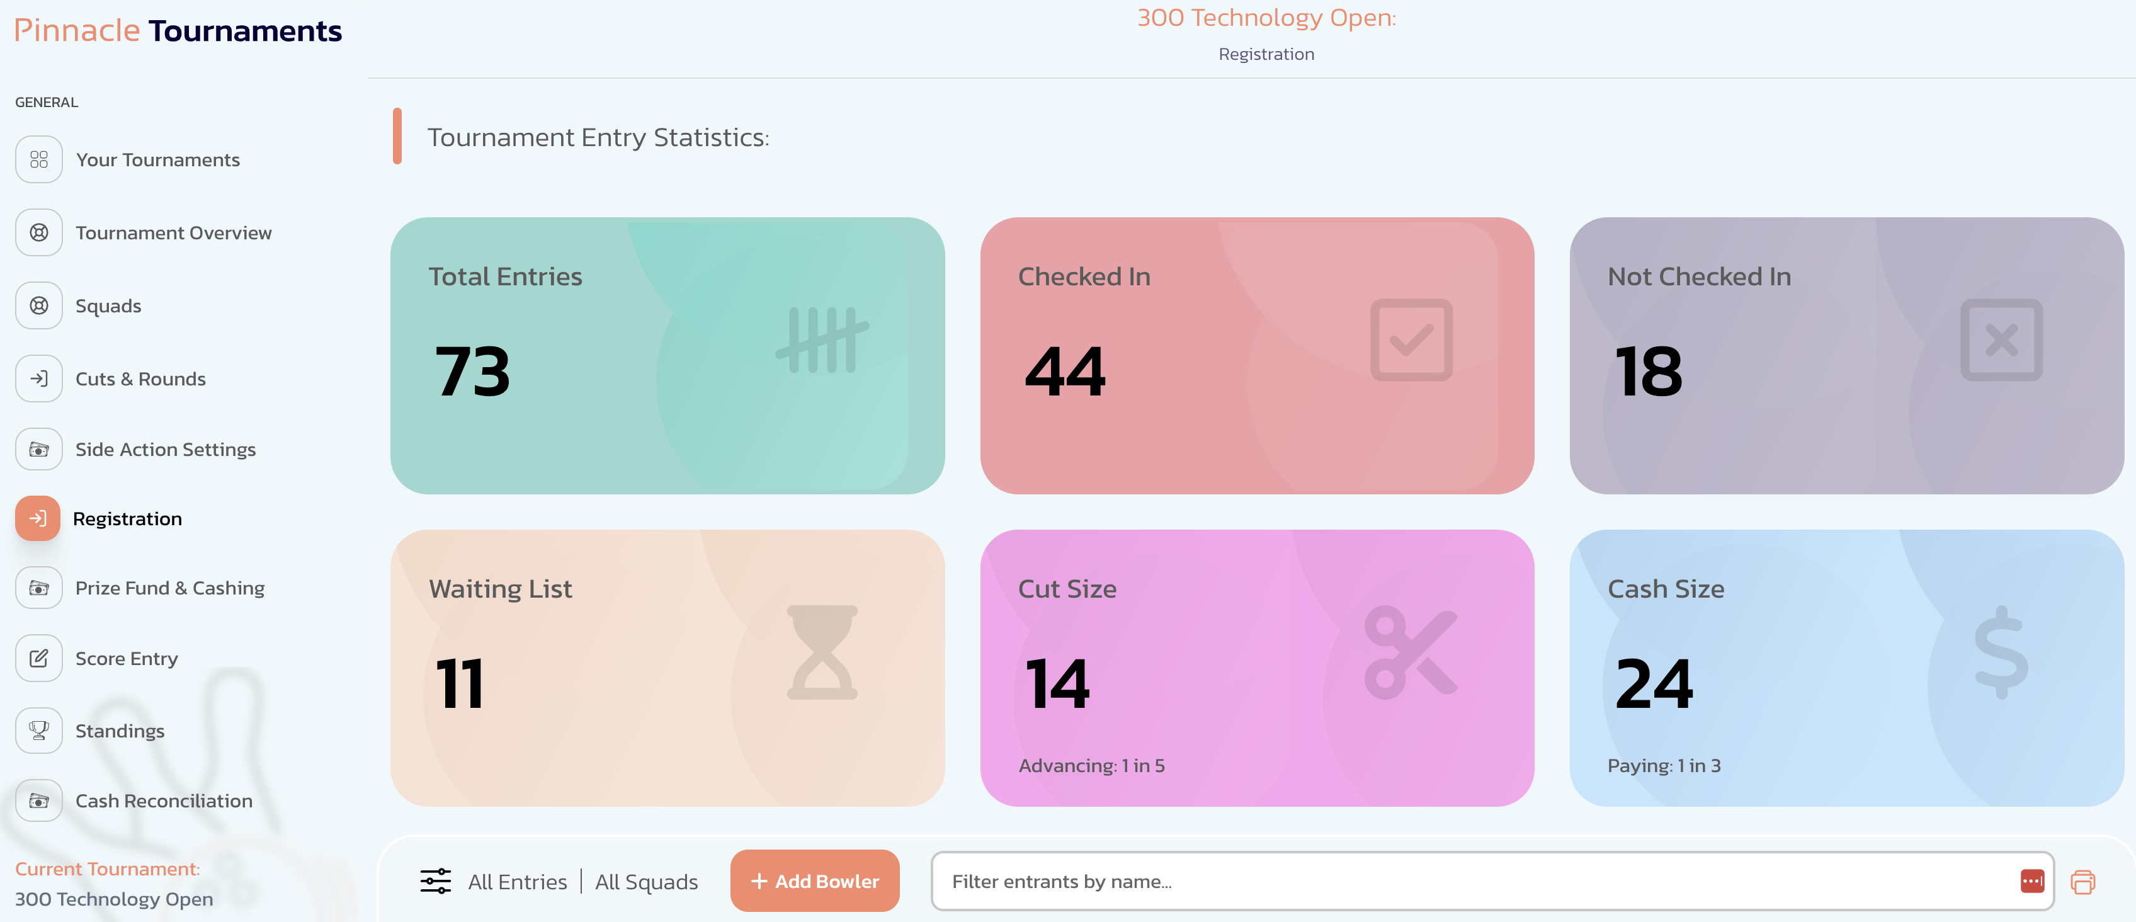Click the Squads sidebar icon
This screenshot has height=922, width=2136.
click(39, 306)
